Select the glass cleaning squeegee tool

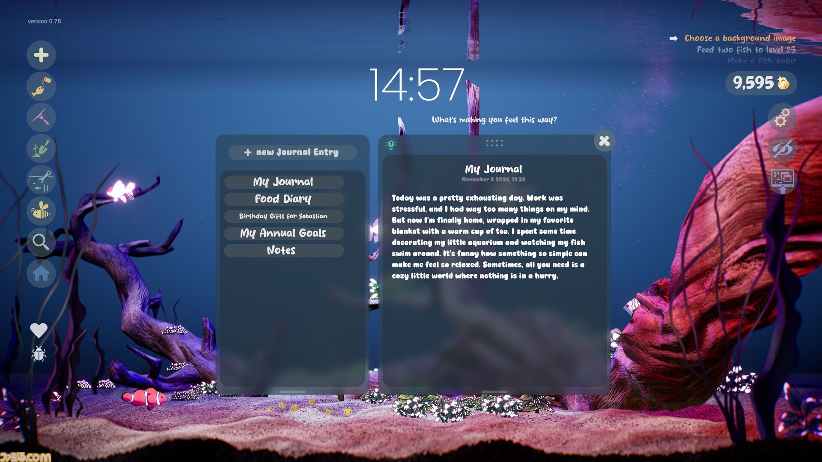tap(41, 117)
